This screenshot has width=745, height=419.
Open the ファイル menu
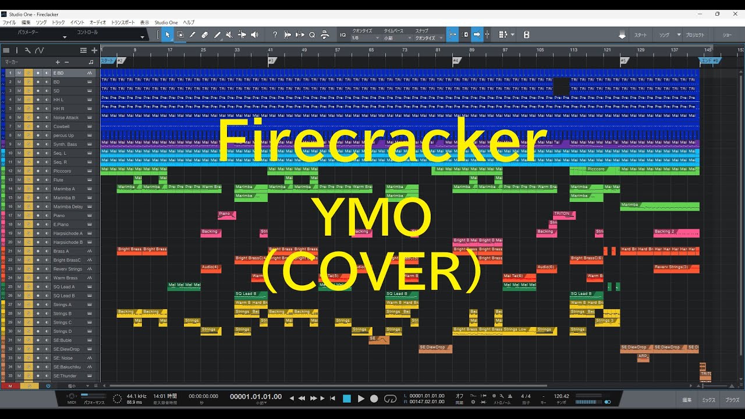(9, 22)
